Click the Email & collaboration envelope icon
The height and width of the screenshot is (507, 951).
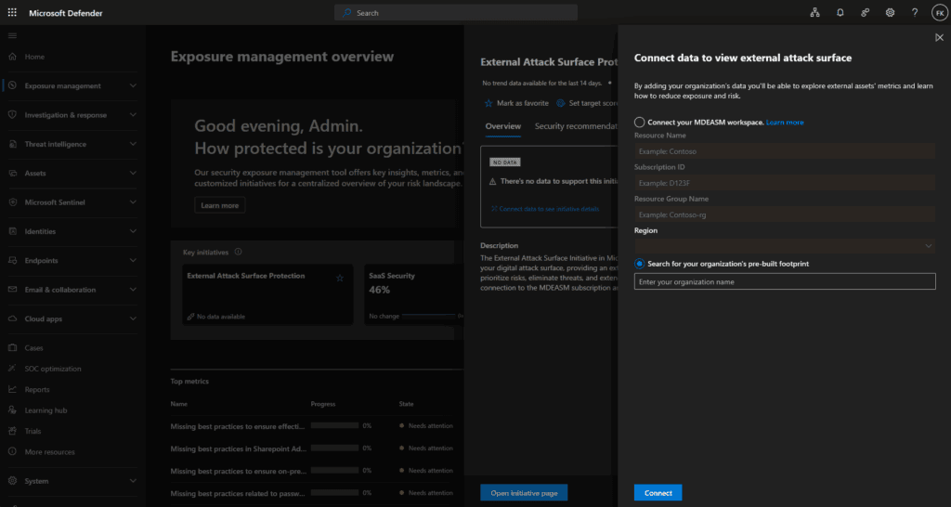pos(12,290)
